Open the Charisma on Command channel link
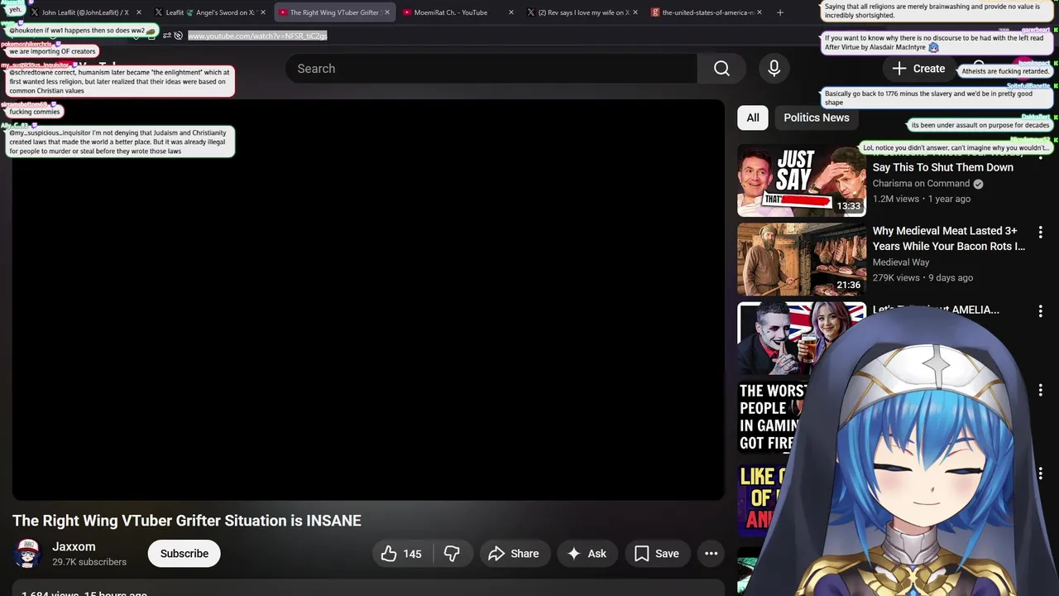Screen dimensions: 1059x596 921,184
